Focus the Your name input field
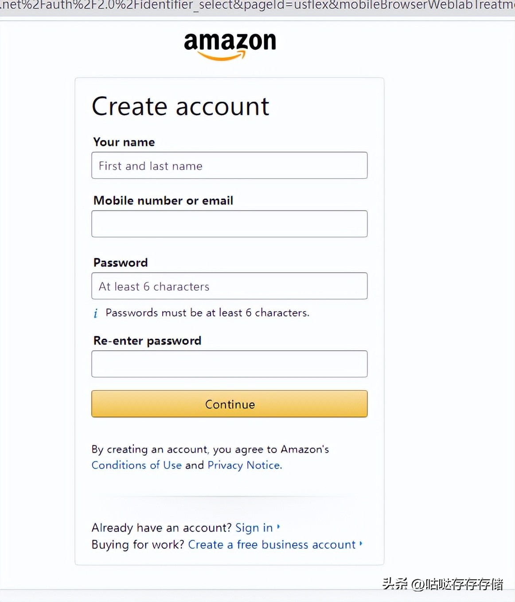This screenshot has height=602, width=515. 229,165
